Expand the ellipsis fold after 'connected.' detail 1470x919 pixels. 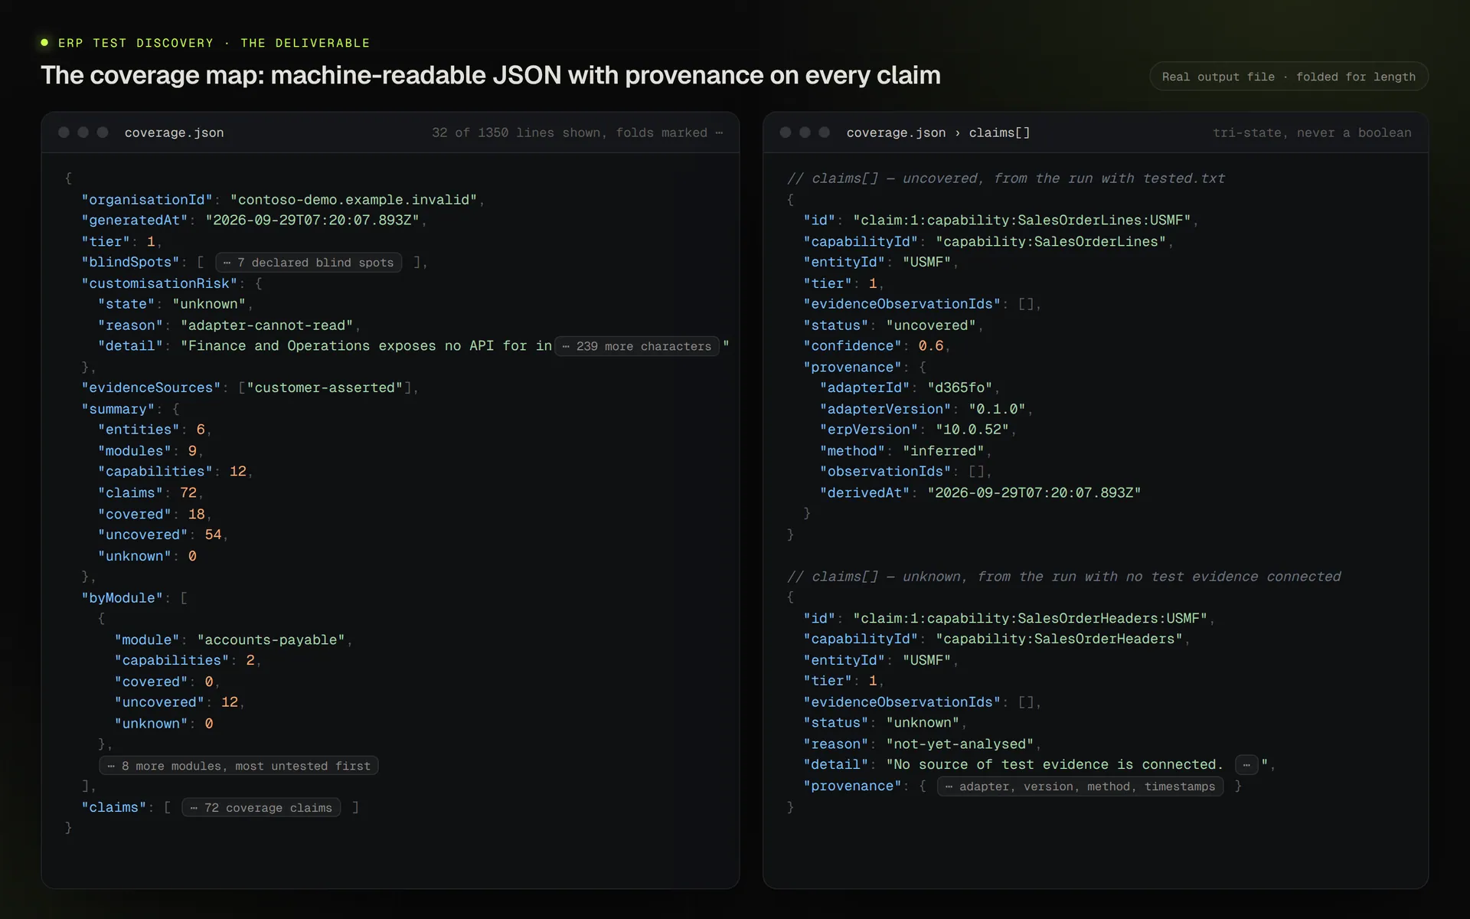(x=1246, y=765)
